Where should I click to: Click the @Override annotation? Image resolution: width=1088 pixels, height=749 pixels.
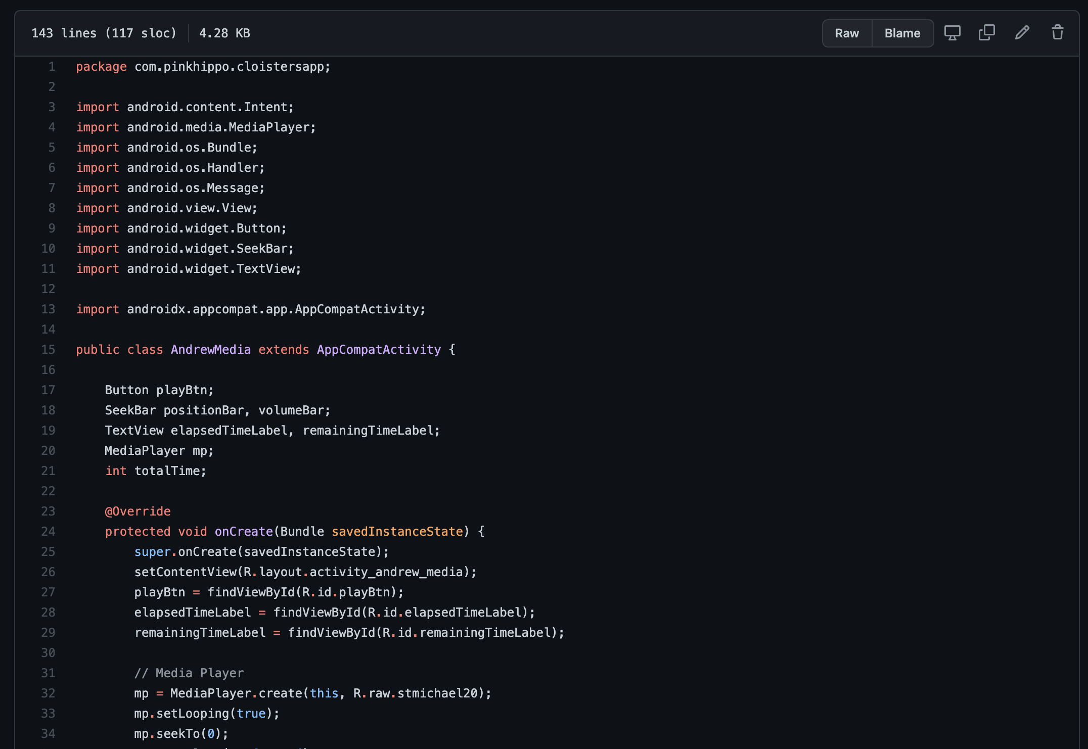coord(138,511)
